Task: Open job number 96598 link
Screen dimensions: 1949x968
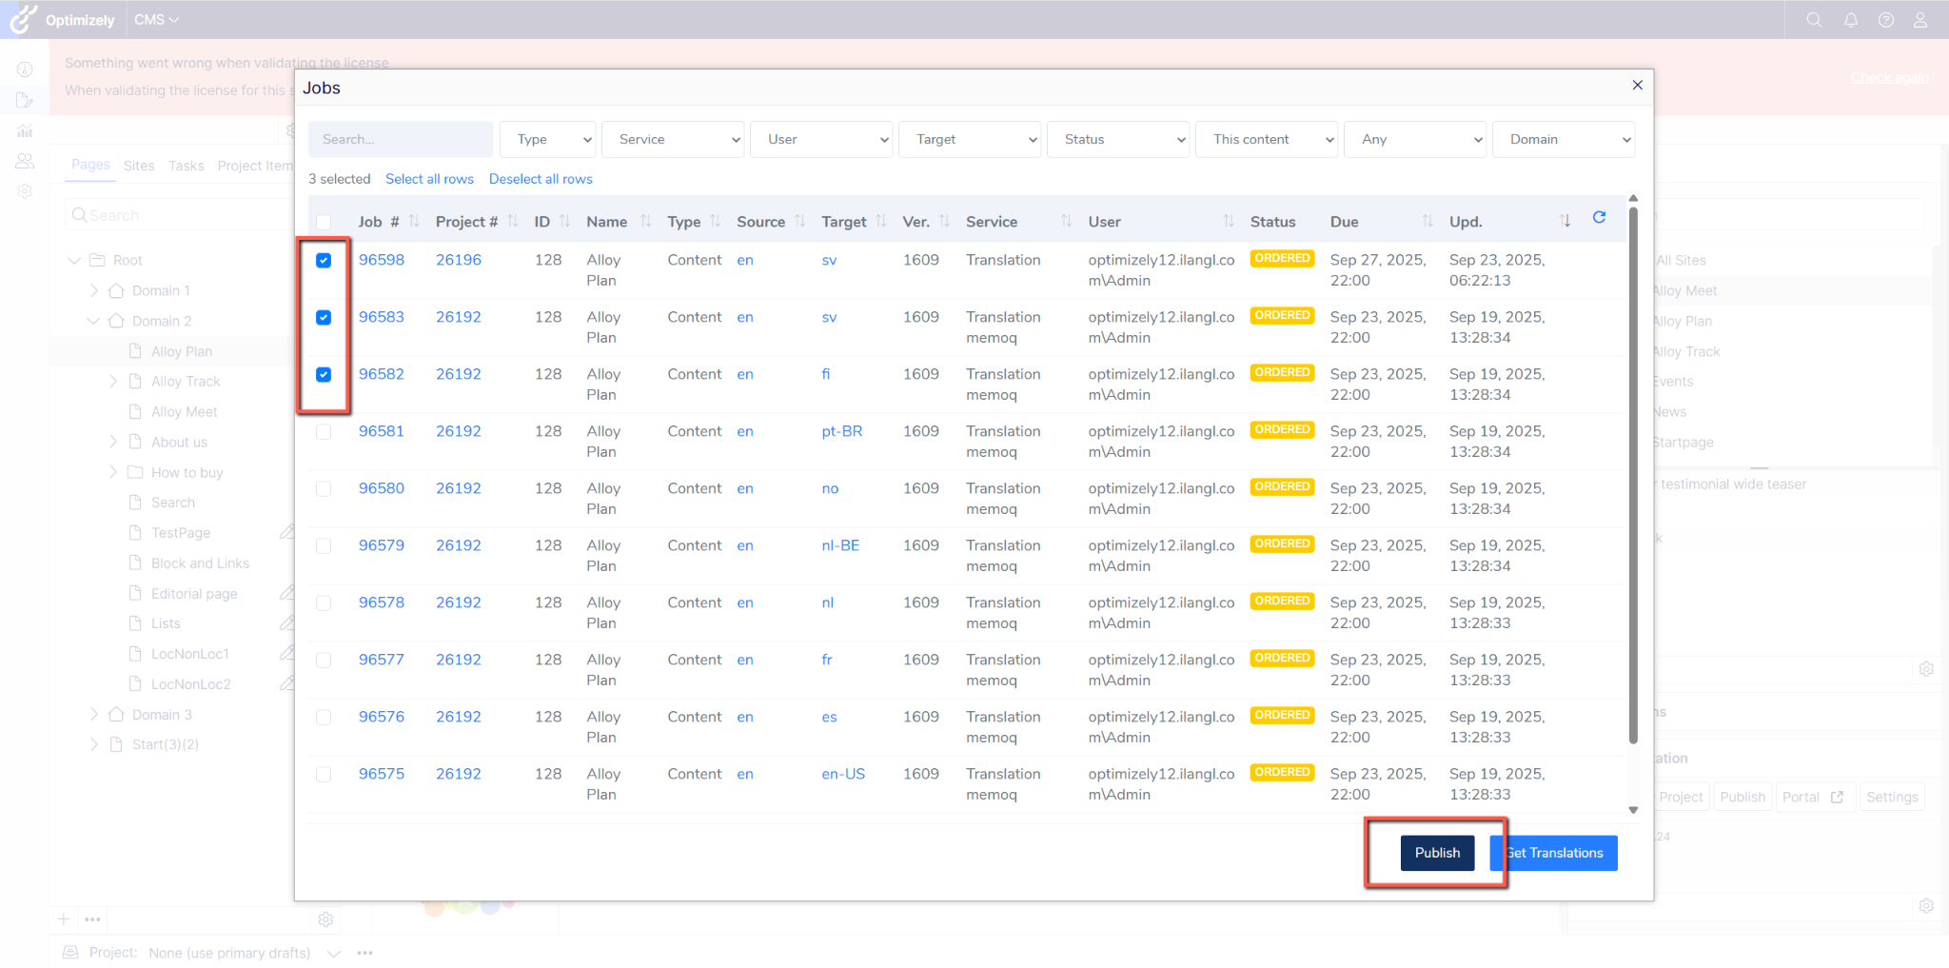Action: 382,260
